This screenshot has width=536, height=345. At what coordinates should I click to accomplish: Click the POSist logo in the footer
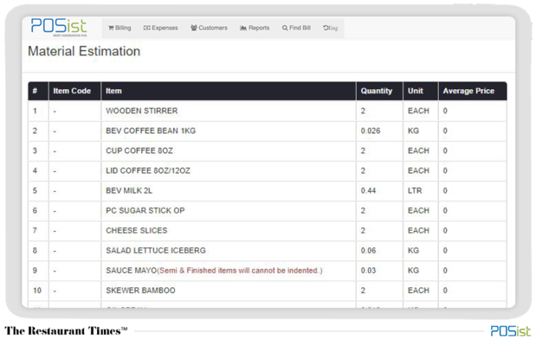(x=511, y=331)
